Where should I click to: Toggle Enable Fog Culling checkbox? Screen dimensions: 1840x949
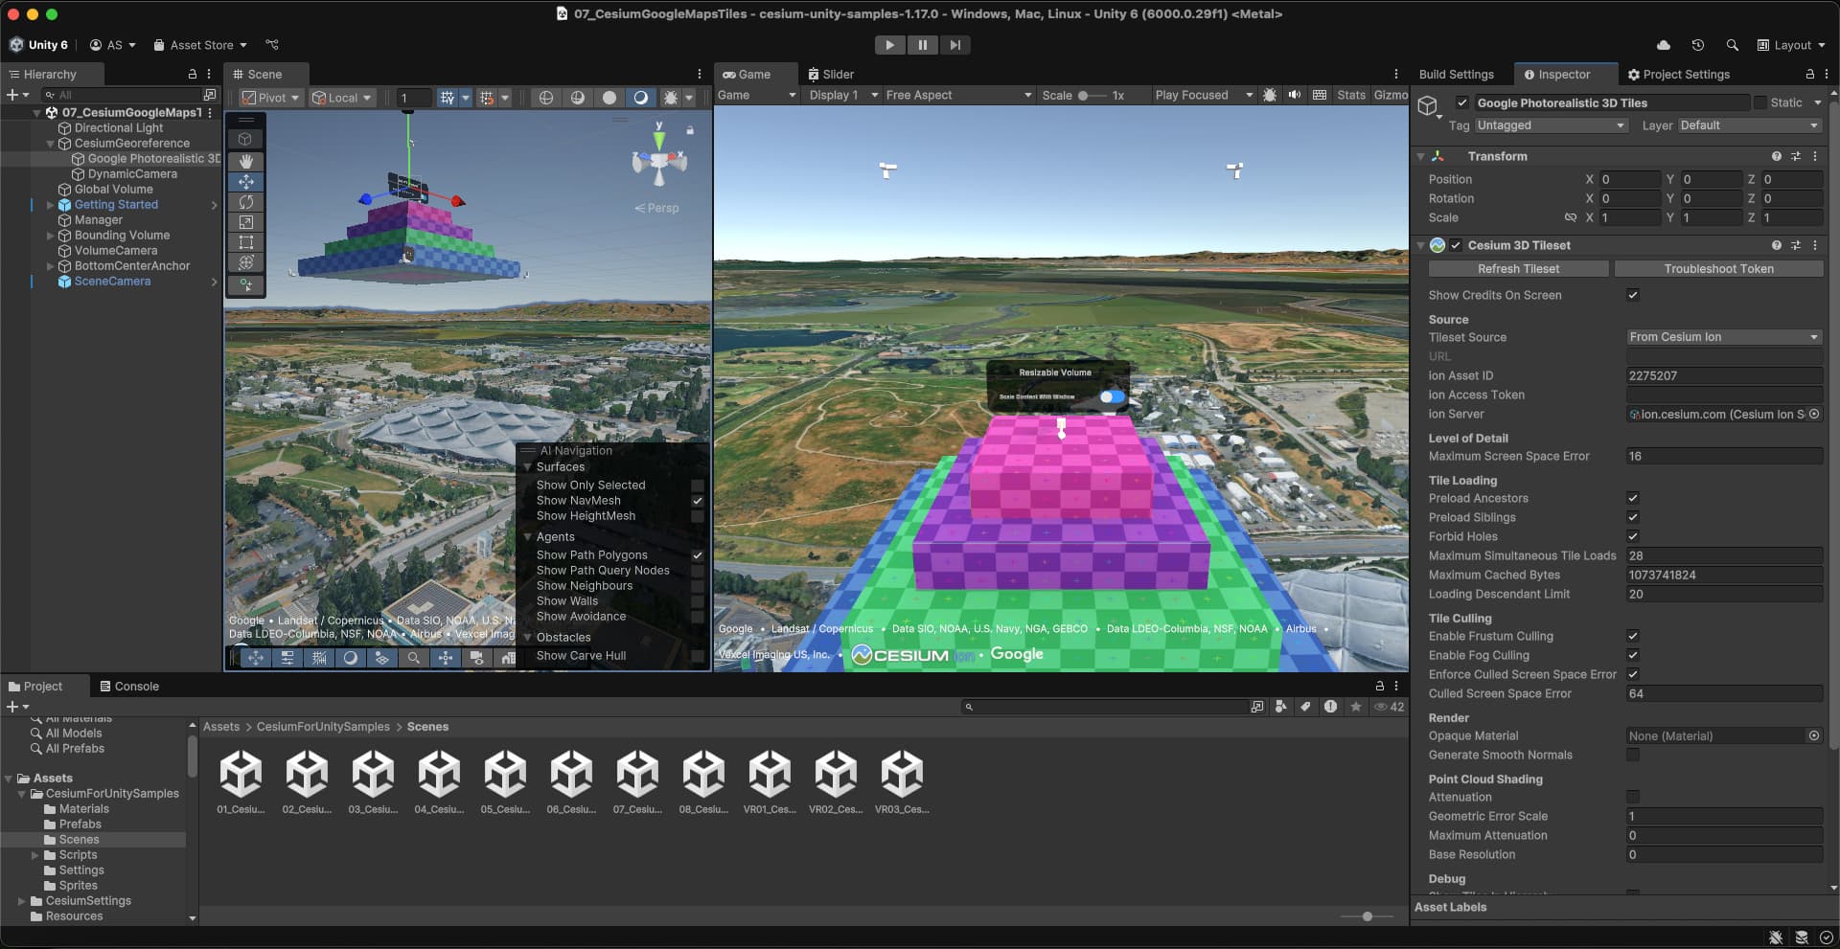click(x=1633, y=655)
